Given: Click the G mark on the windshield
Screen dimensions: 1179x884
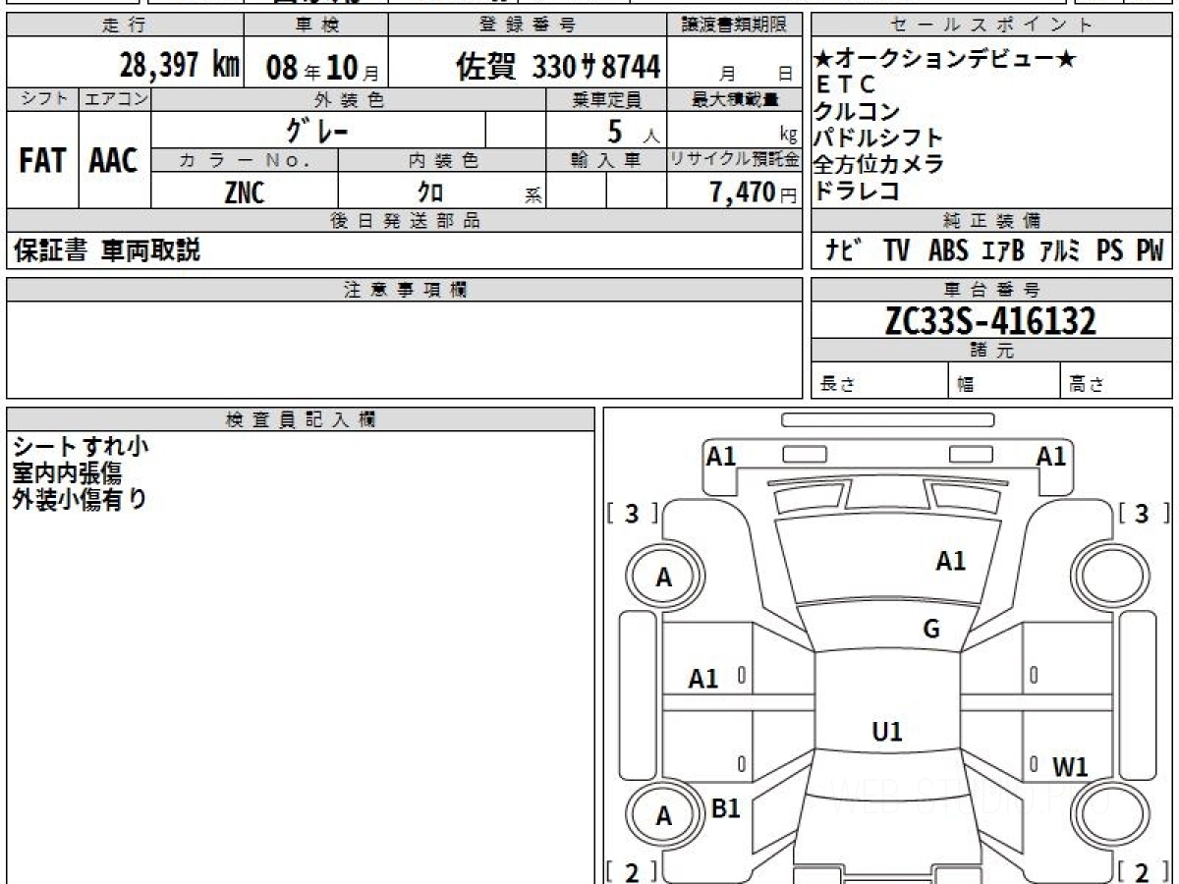Looking at the screenshot, I should click(x=931, y=630).
